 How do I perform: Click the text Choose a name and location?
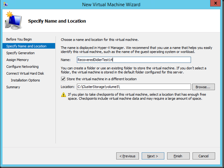point(100,40)
